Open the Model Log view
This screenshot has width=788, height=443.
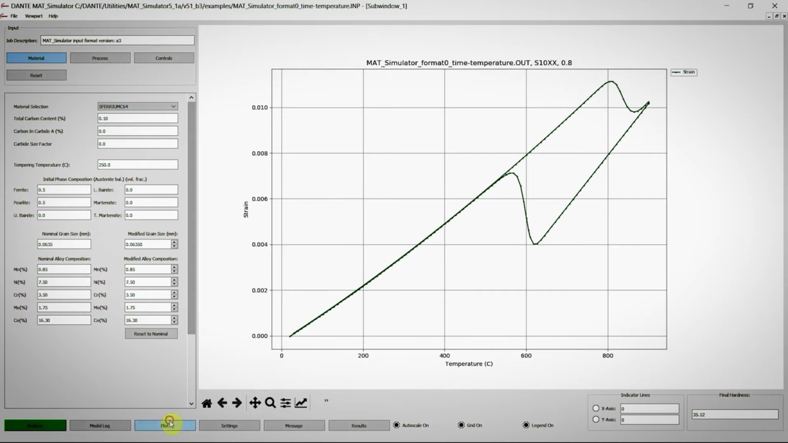[x=100, y=425]
